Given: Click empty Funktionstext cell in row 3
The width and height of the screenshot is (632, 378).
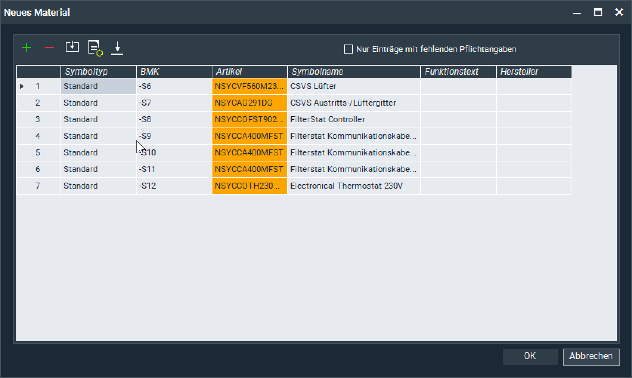Looking at the screenshot, I should coord(458,120).
